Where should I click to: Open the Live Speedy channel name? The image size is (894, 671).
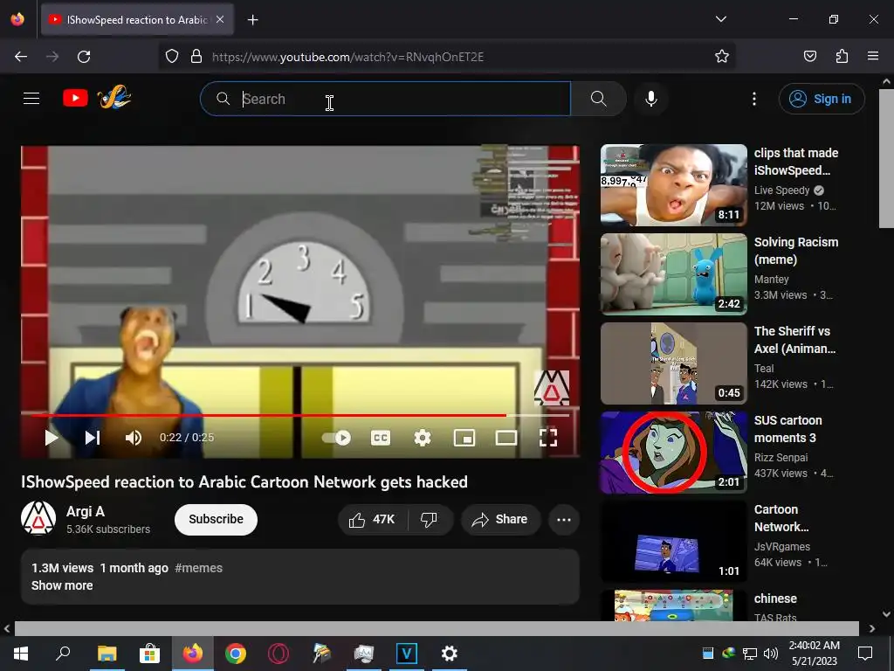[x=781, y=190]
